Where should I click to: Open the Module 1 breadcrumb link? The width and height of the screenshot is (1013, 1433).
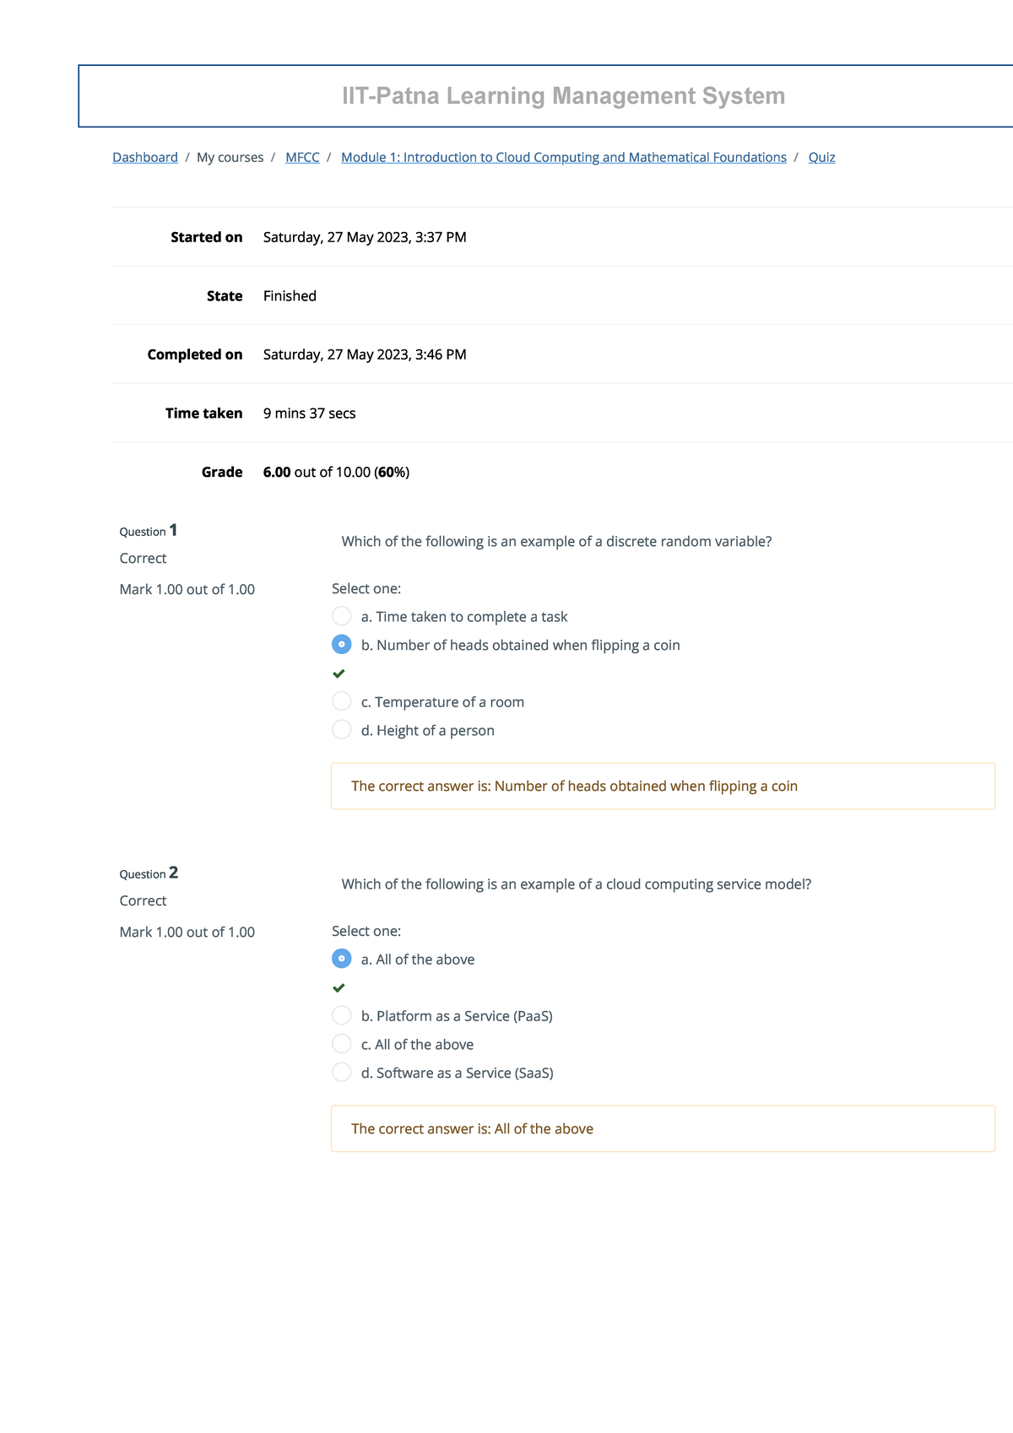564,157
